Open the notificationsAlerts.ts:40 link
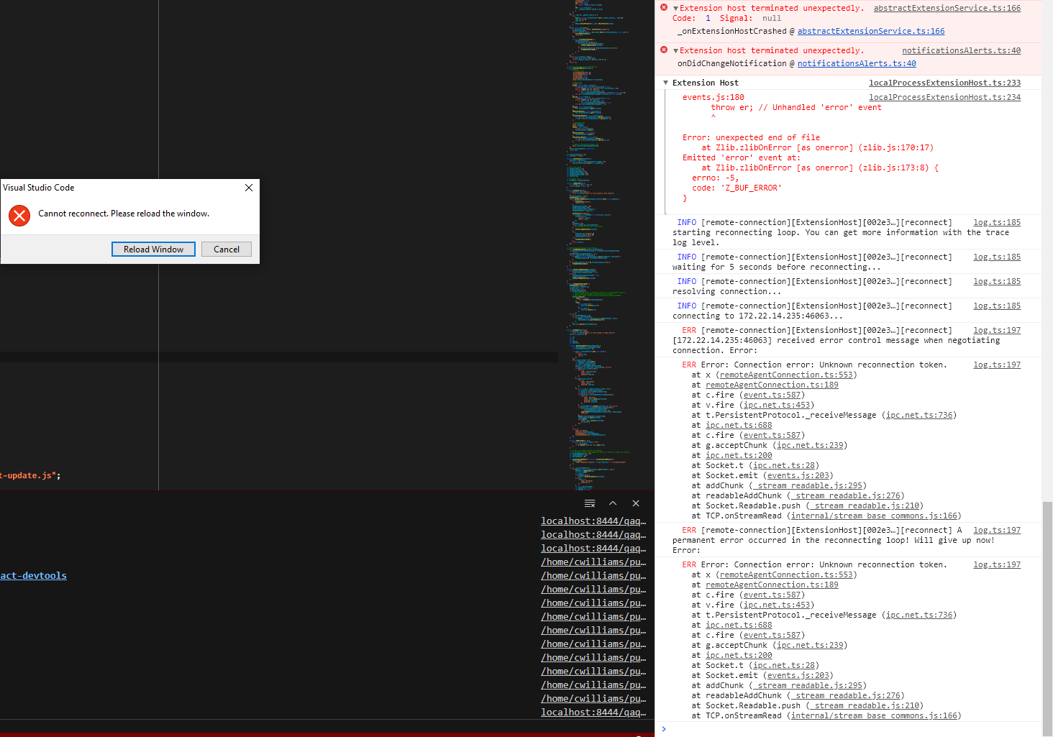 click(961, 50)
